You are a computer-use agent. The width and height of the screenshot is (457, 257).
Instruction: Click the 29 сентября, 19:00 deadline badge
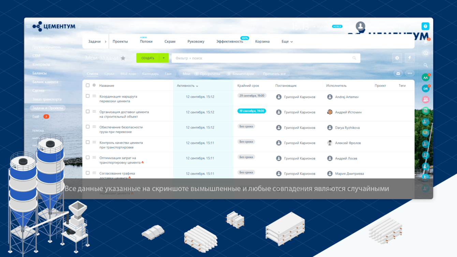point(252,95)
